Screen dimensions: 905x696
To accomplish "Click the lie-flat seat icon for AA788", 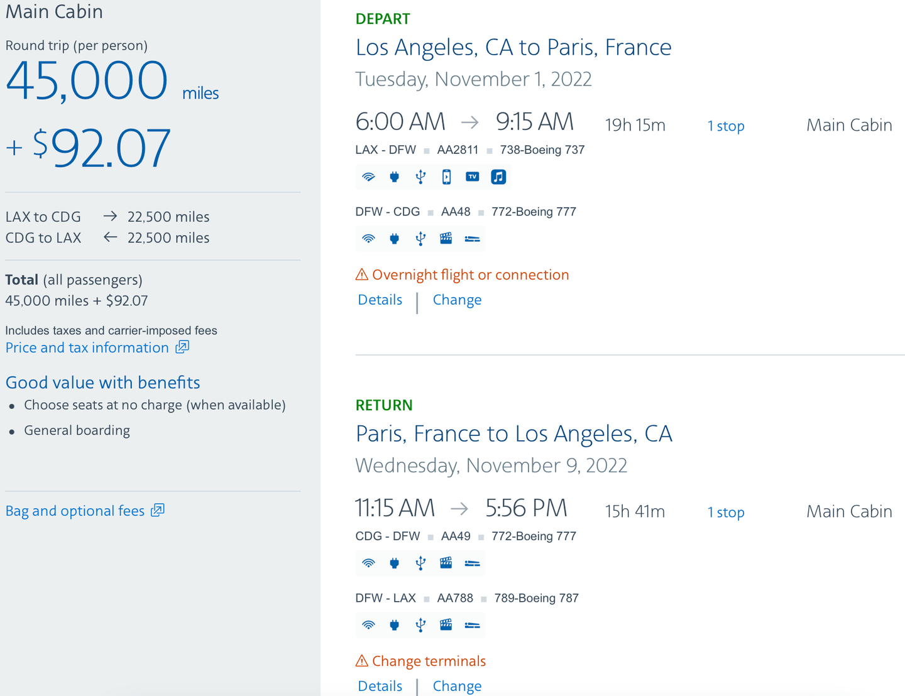I will click(x=473, y=625).
